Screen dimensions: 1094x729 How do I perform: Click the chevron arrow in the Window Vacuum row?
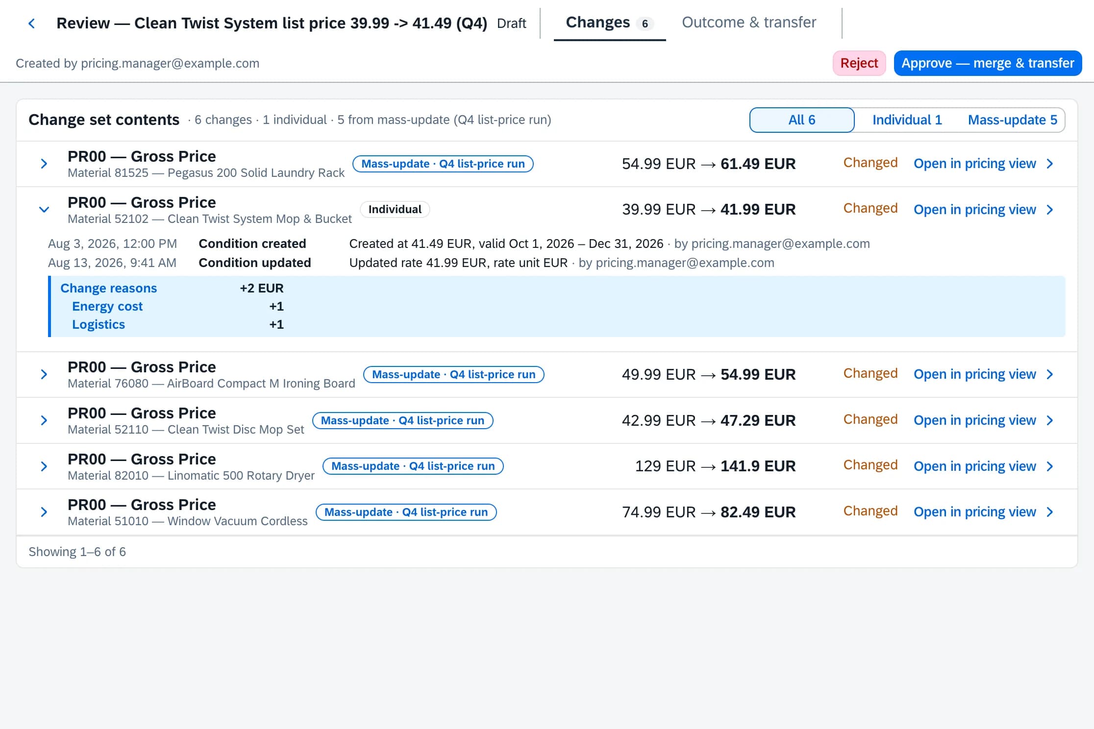pos(1050,512)
